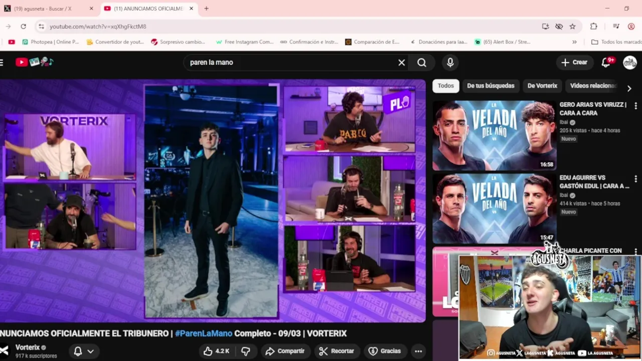The width and height of the screenshot is (642, 361).
Task: Open the account avatar menu
Action: [x=630, y=62]
